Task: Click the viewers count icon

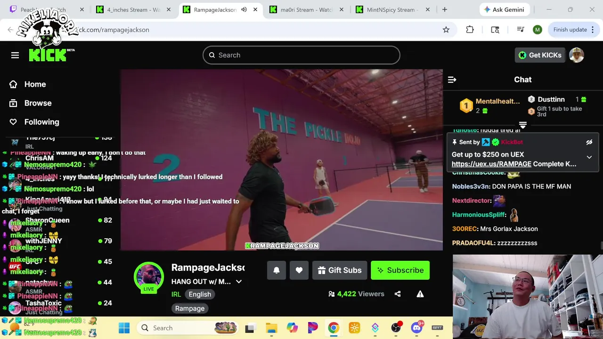Action: coord(332,294)
